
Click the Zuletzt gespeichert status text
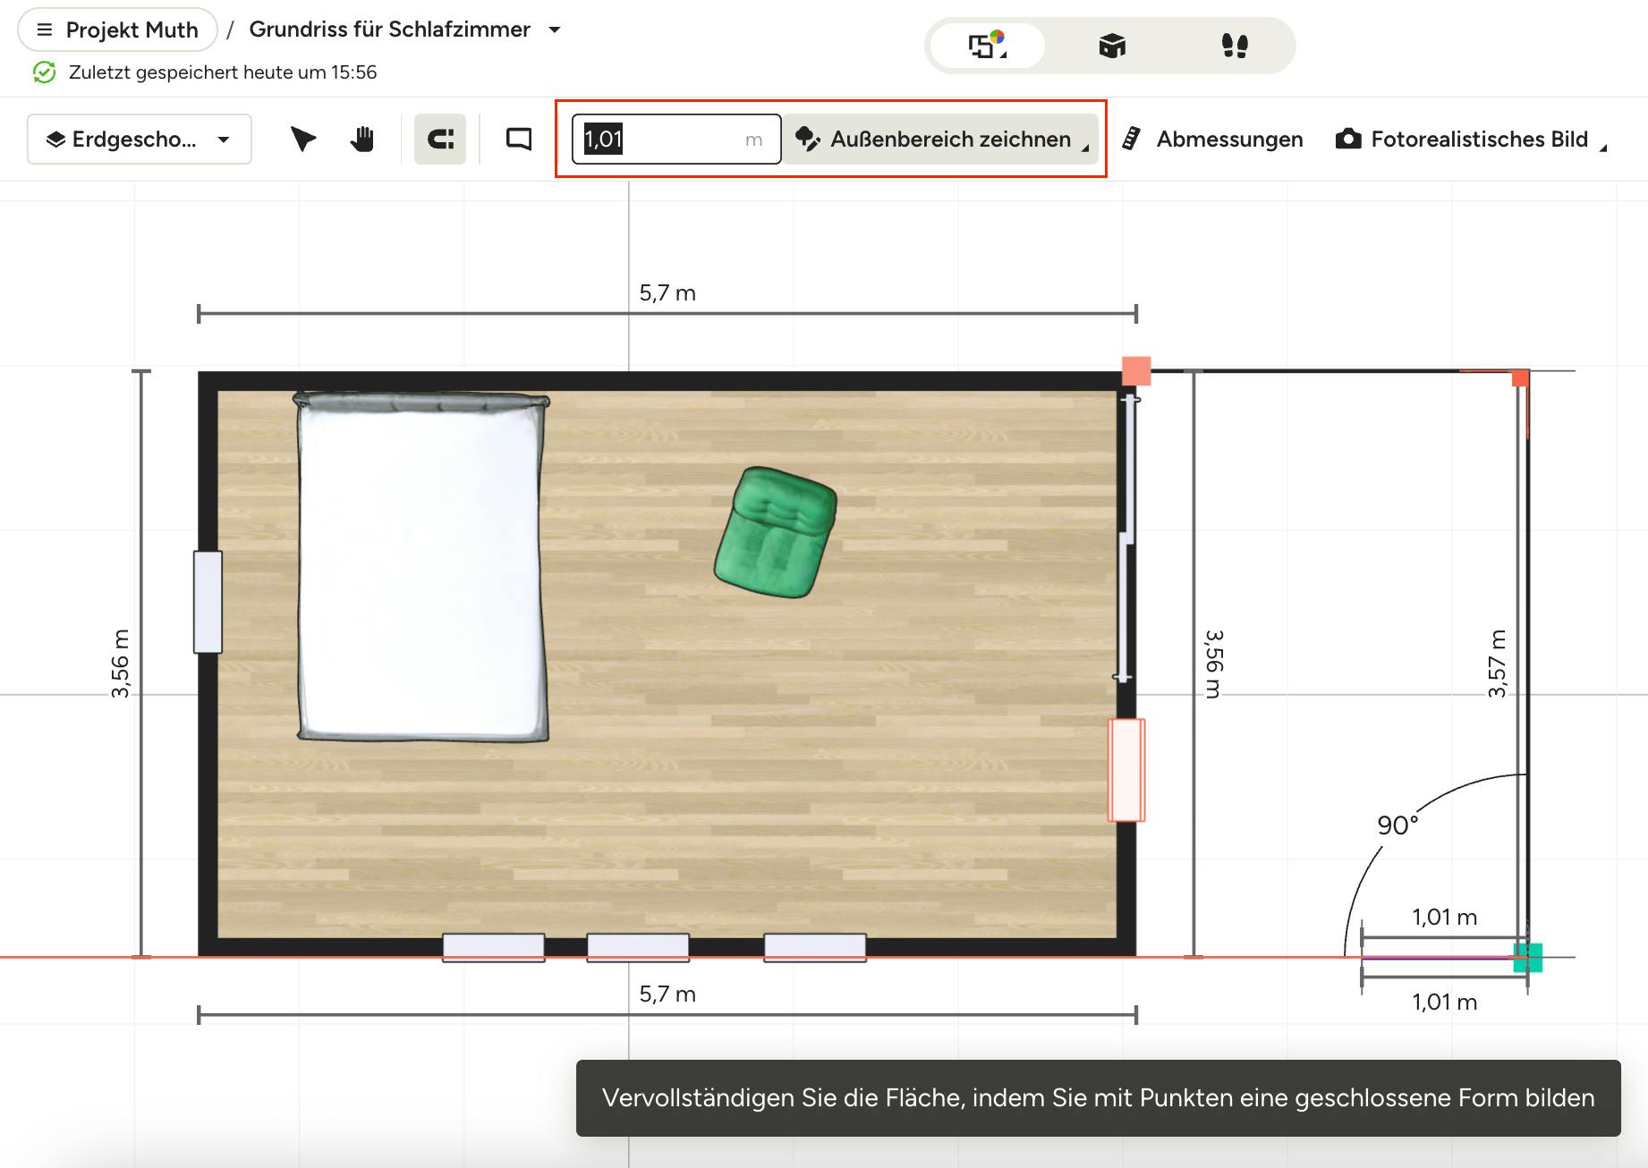point(223,72)
